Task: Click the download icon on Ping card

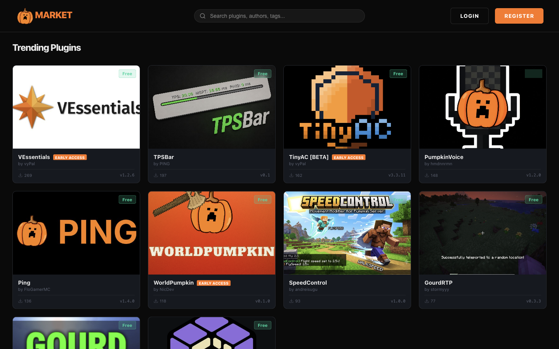Action: pyautogui.click(x=20, y=301)
